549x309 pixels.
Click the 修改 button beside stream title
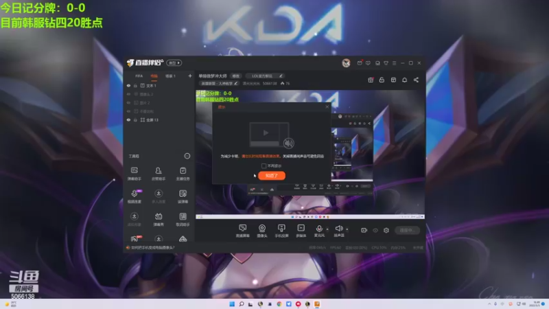tap(236, 76)
